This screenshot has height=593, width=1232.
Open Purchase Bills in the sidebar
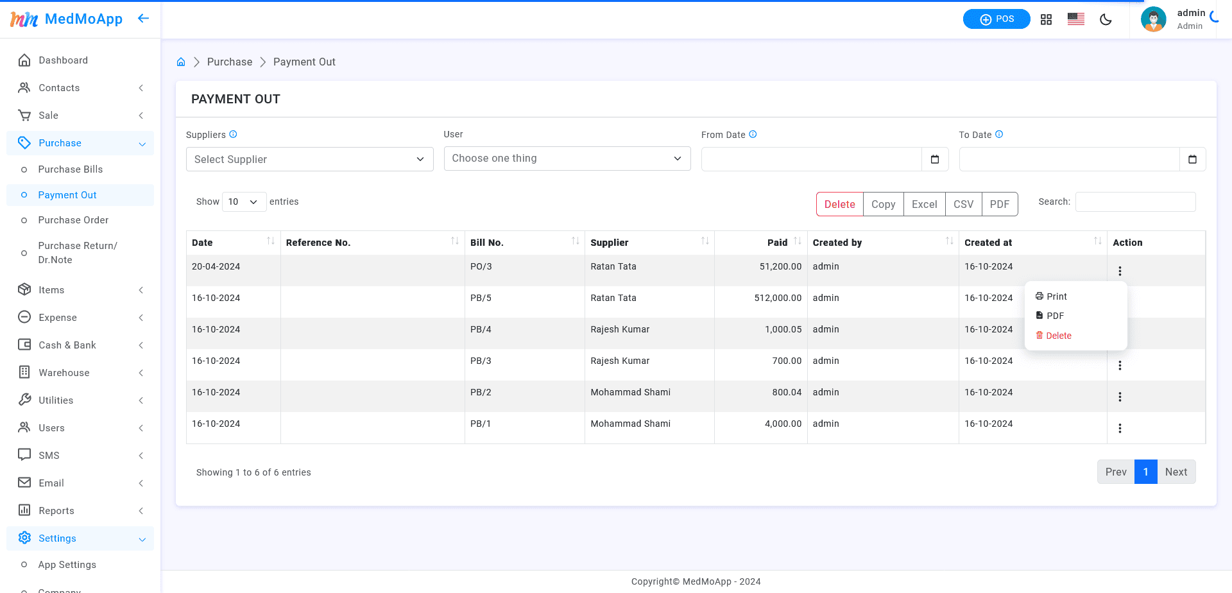pyautogui.click(x=71, y=169)
